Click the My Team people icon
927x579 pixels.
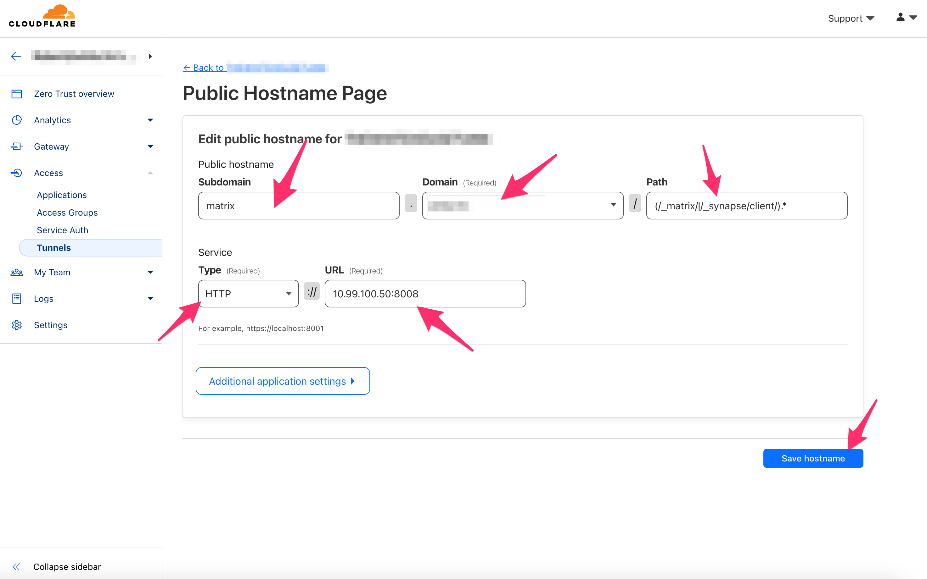point(16,272)
